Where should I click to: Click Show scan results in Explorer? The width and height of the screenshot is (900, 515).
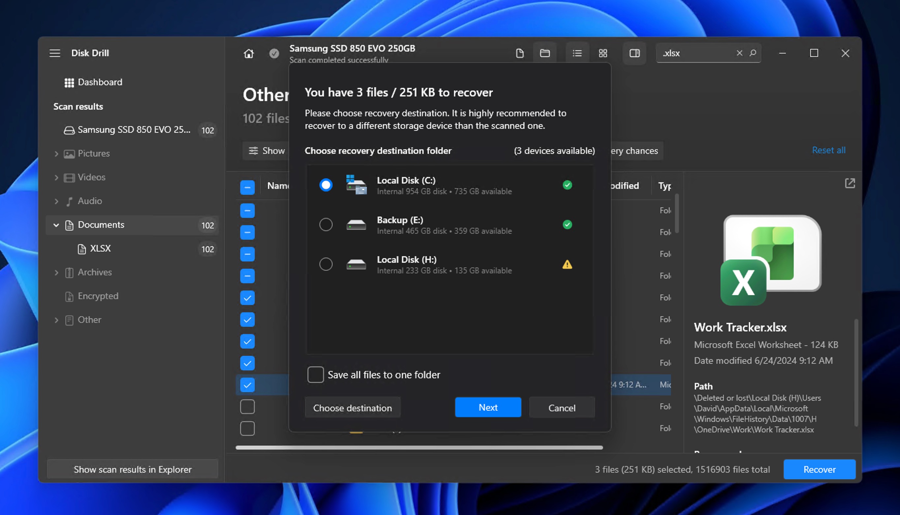click(133, 469)
